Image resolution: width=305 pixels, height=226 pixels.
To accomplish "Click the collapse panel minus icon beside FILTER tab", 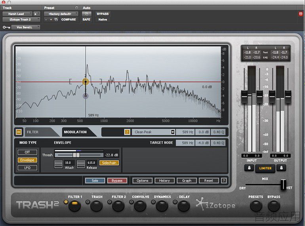I will 19,132.
